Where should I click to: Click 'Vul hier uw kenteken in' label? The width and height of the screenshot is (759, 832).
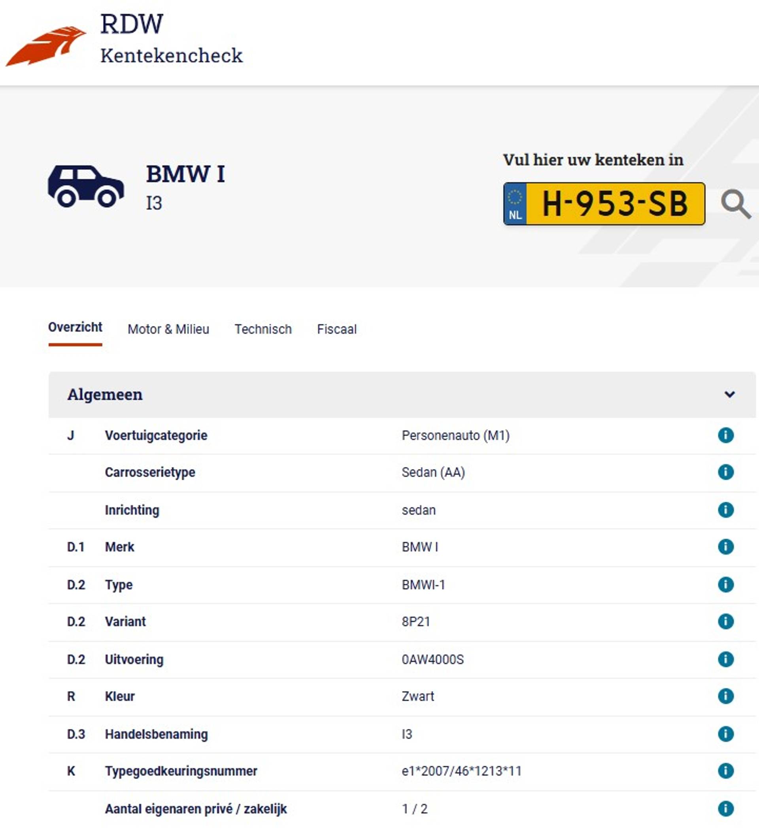pyautogui.click(x=593, y=160)
